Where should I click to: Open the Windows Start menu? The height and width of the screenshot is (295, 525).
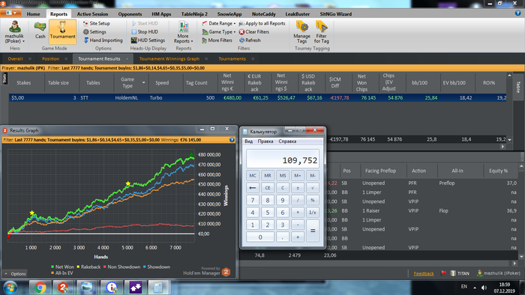coord(10,288)
